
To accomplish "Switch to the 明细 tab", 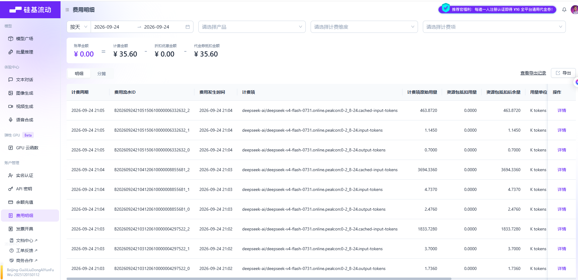I will click(79, 74).
